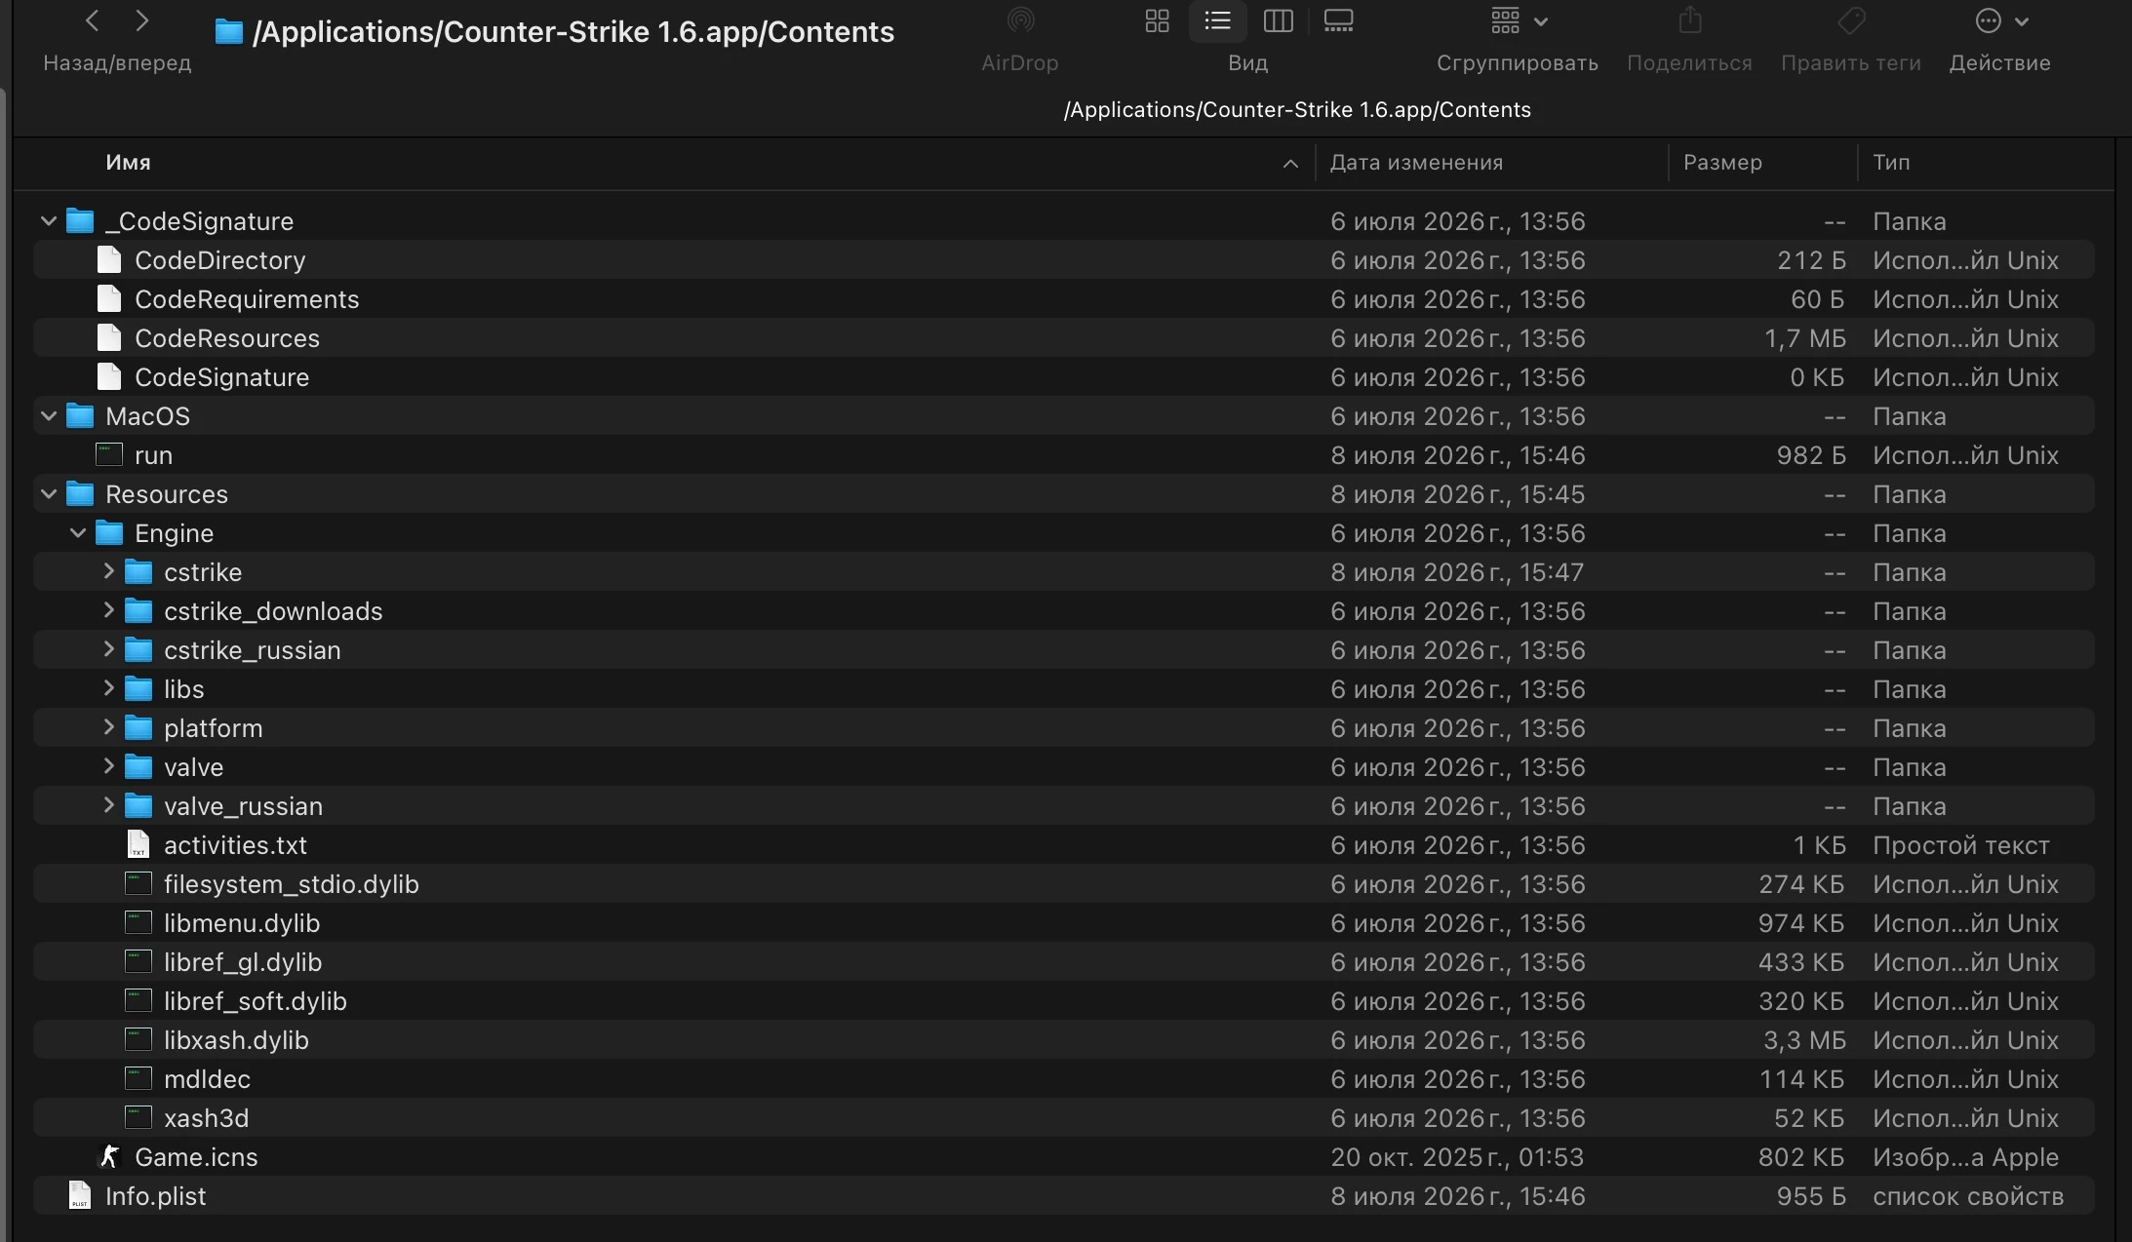The height and width of the screenshot is (1242, 2132).
Task: Click the path bar text below toolbar
Action: tap(1297, 109)
